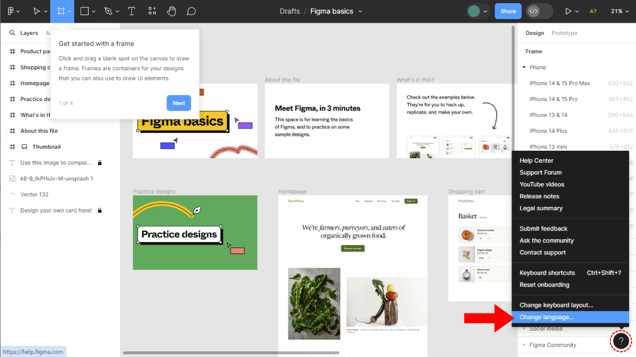This screenshot has width=636, height=357.
Task: Click the Practice designs green frame
Action: [x=195, y=233]
